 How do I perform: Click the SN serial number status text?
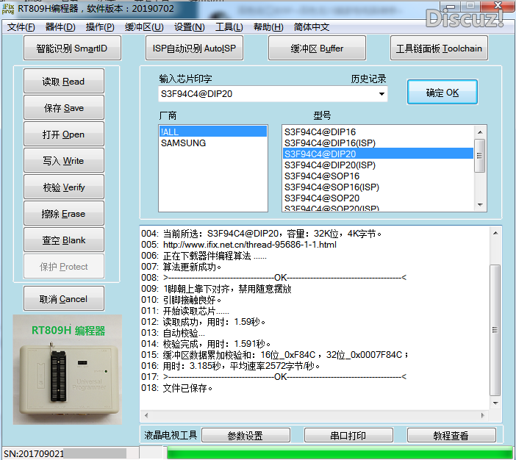pos(34,453)
